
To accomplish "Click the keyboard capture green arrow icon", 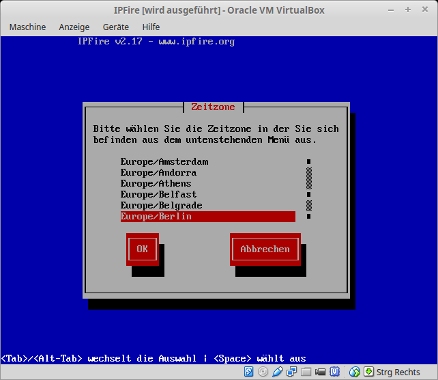I will click(x=368, y=372).
